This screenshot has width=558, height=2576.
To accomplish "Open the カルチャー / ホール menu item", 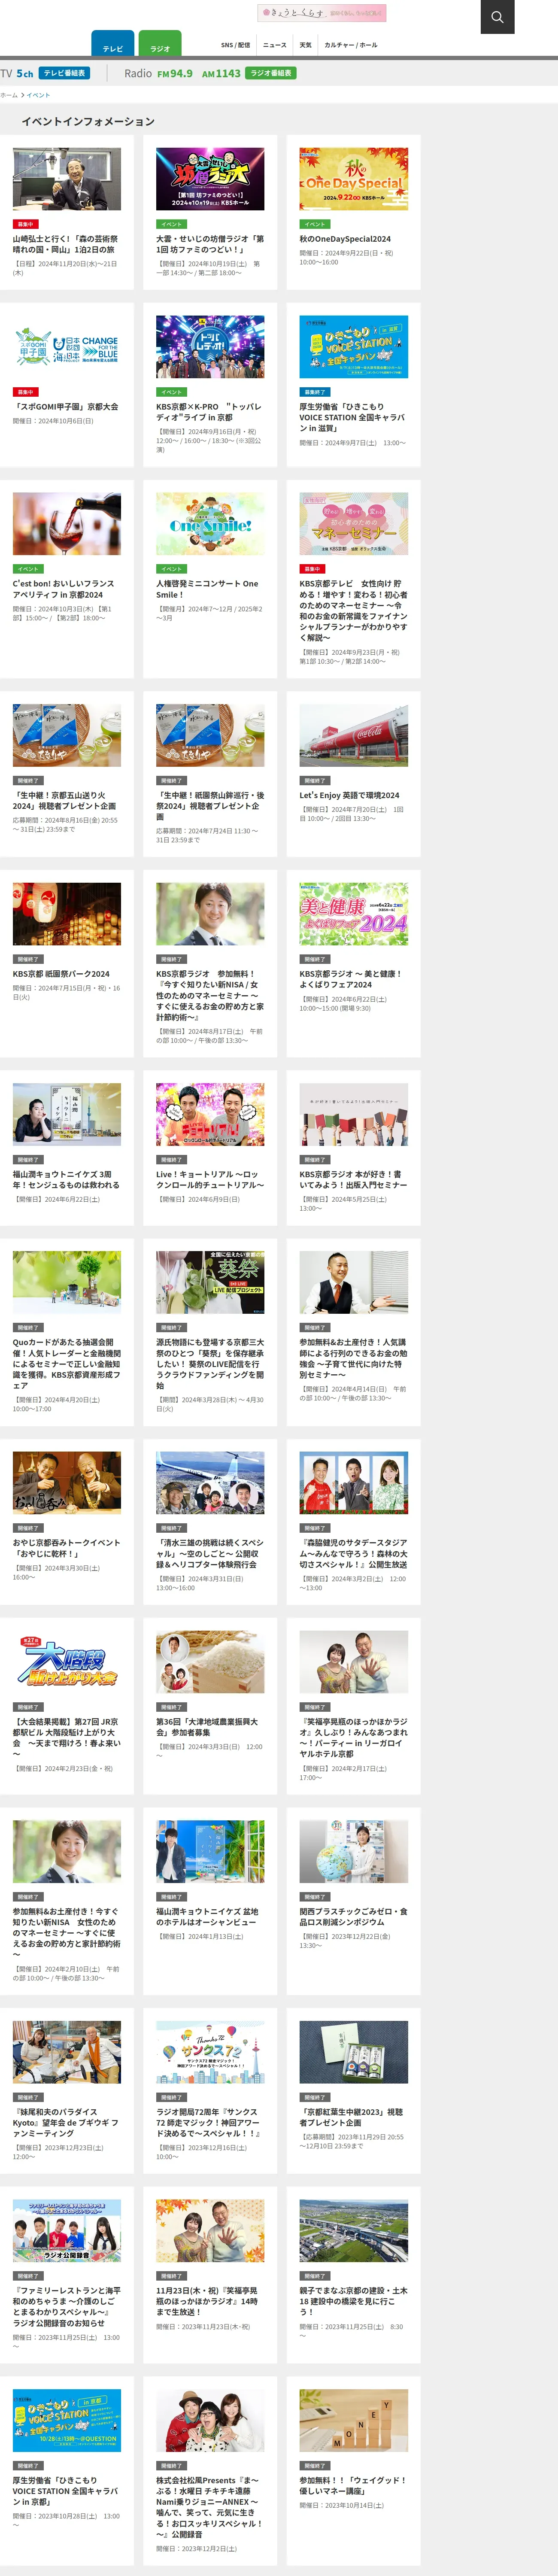I will point(351,45).
